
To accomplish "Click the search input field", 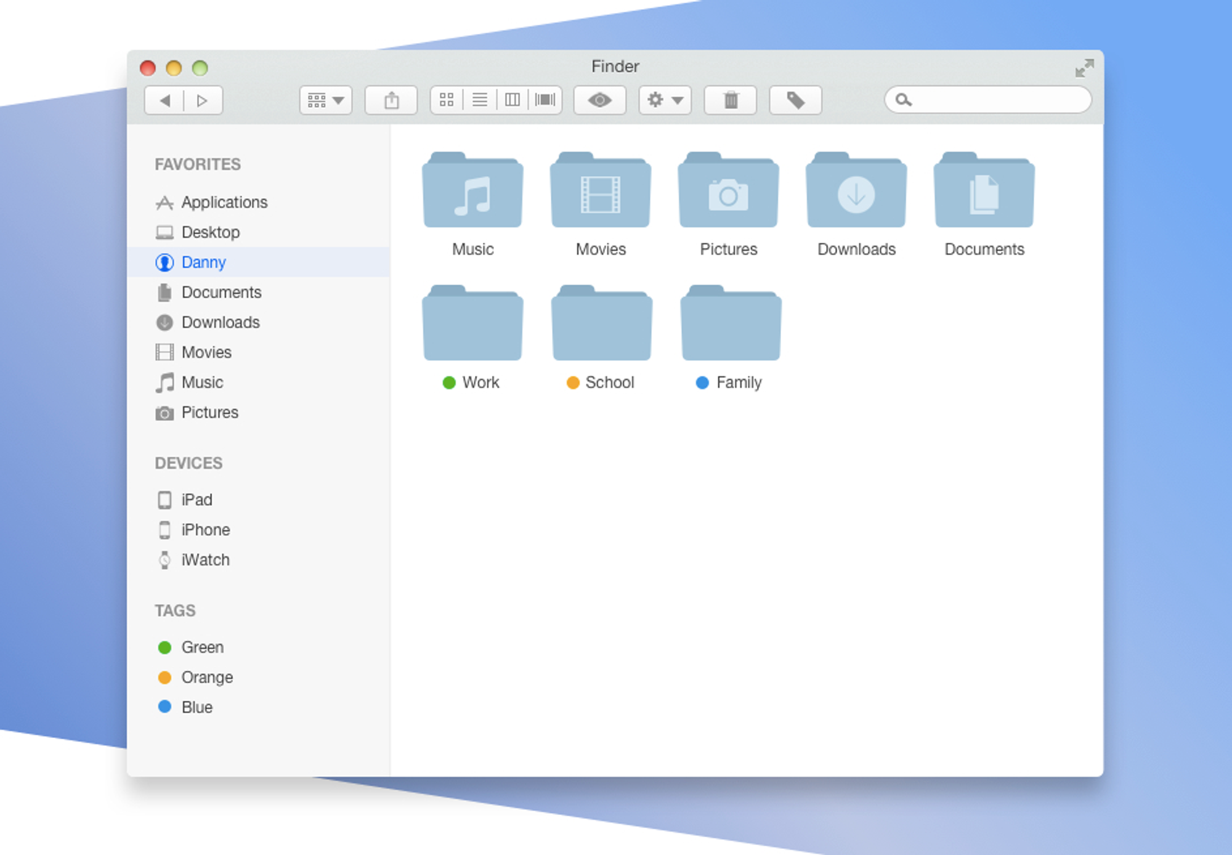I will (998, 100).
